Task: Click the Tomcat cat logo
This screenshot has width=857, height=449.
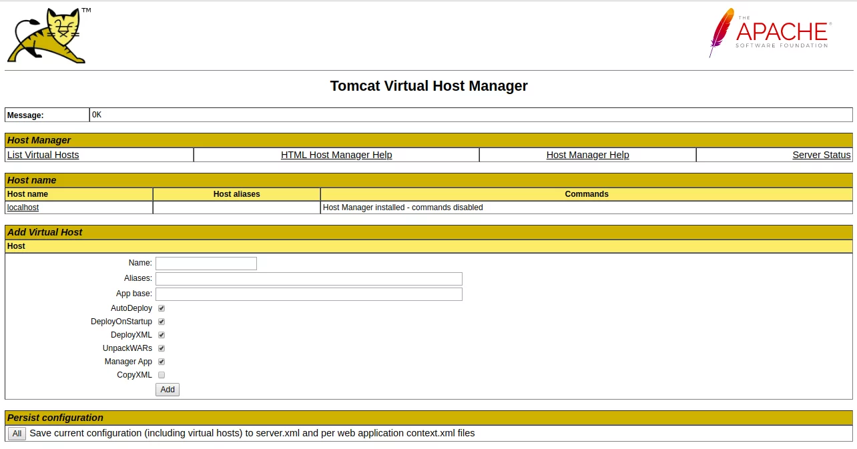Action: pos(49,35)
